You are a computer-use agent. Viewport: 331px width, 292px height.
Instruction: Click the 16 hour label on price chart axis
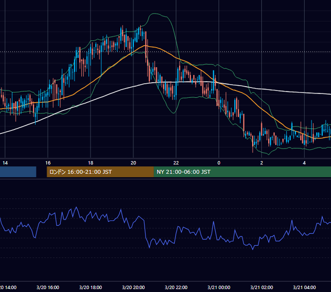pyautogui.click(x=48, y=163)
